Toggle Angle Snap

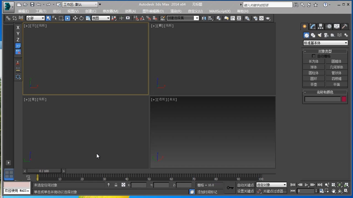click(x=142, y=18)
